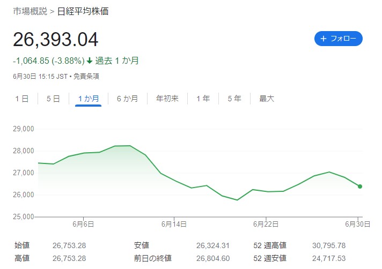Screen dimensions: 382x269
Task: Click the 25,000 y-axis label
Action: point(24,216)
